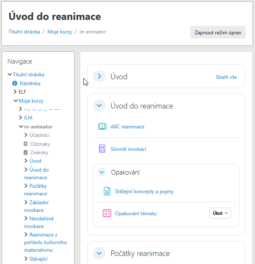Open the ILM course in navigation

click(x=28, y=118)
